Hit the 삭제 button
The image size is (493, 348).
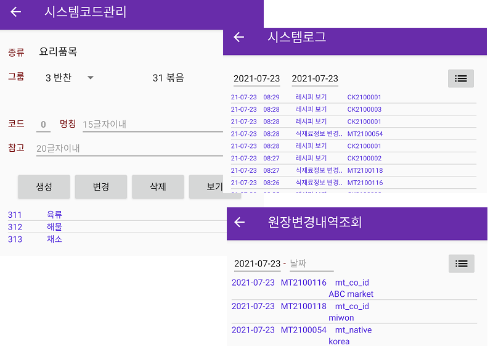pos(158,186)
